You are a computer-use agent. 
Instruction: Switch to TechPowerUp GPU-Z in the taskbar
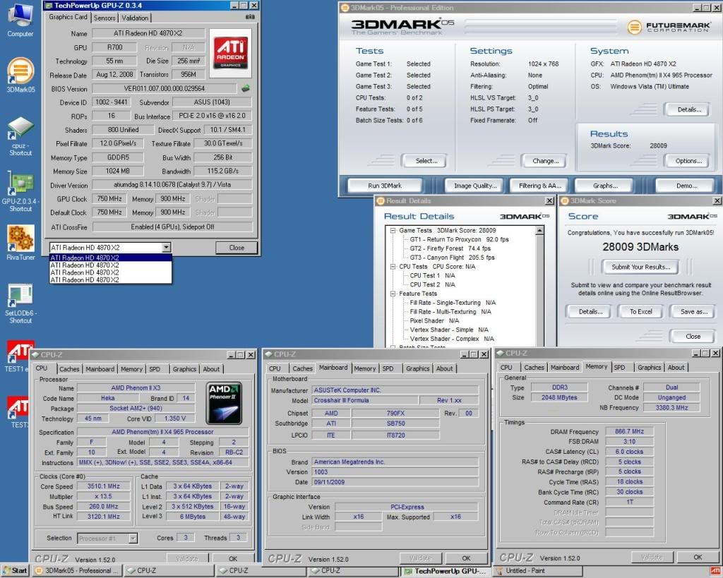tap(446, 571)
